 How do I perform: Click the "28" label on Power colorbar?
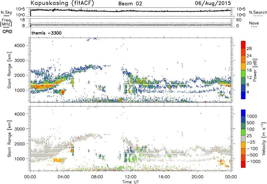point(249,48)
